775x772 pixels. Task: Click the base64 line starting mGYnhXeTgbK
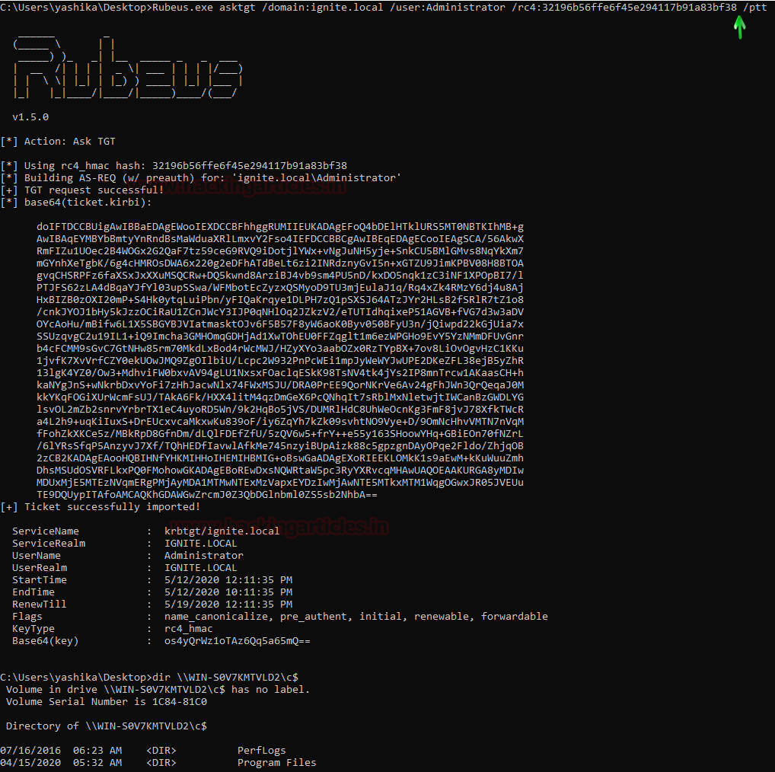[x=280, y=263]
